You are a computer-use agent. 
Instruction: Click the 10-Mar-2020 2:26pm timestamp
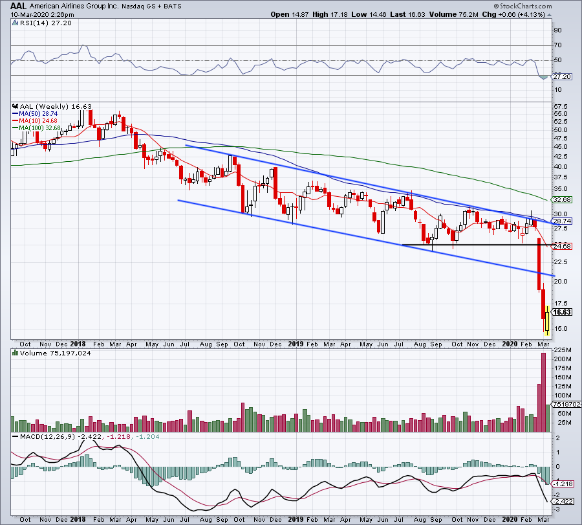click(x=42, y=15)
